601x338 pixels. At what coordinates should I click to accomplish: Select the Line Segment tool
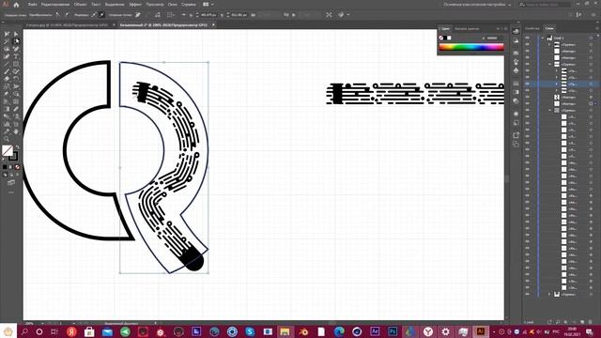tap(7, 64)
